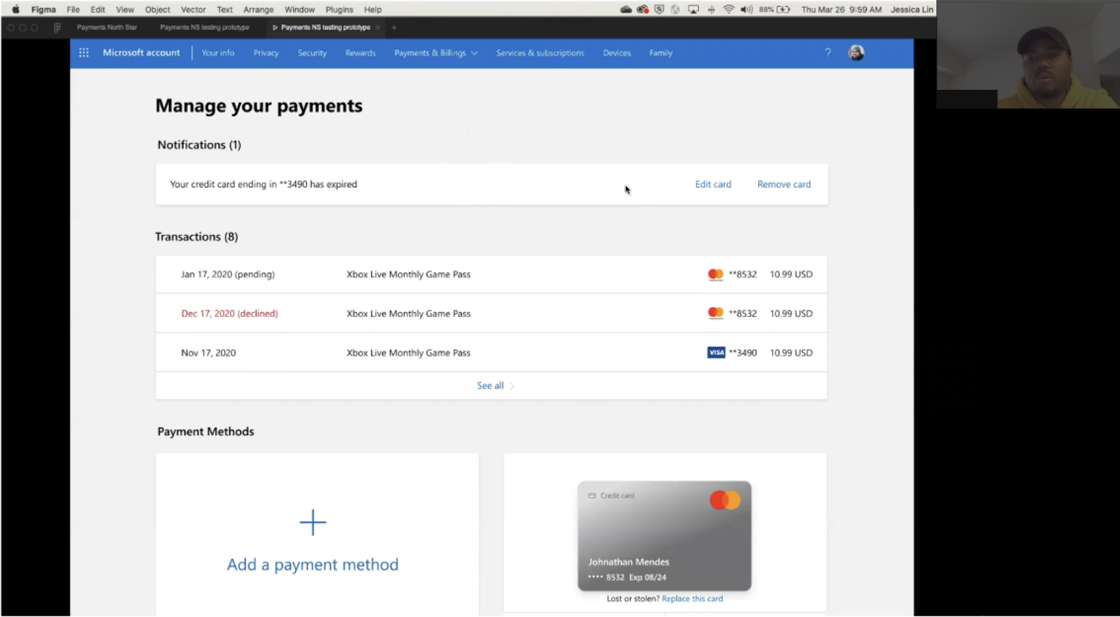Open the Window menu
Image resolution: width=1120 pixels, height=617 pixels.
(299, 10)
